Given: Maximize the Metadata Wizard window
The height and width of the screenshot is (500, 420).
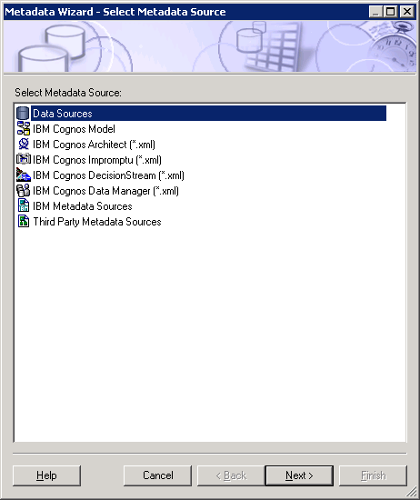Looking at the screenshot, I should click(x=390, y=12).
